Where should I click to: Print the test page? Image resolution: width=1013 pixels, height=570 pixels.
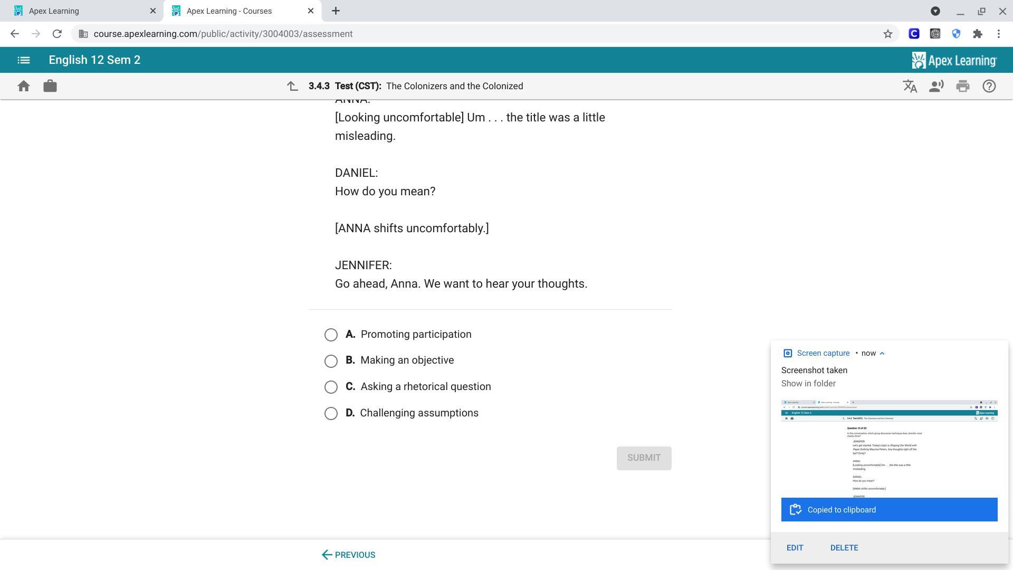962,86
